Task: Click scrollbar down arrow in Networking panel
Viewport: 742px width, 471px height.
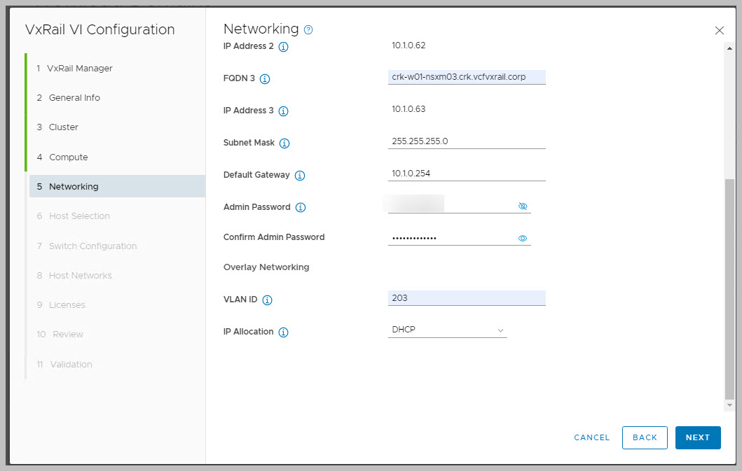Action: (x=729, y=405)
